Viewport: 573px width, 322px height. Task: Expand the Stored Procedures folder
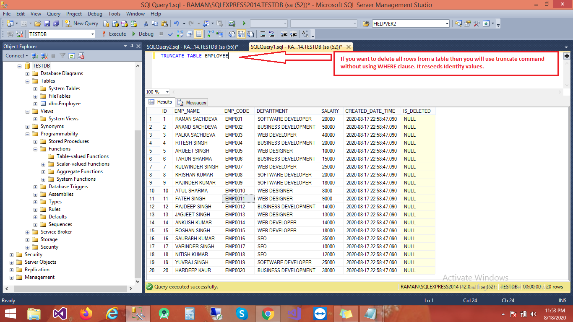pos(35,141)
